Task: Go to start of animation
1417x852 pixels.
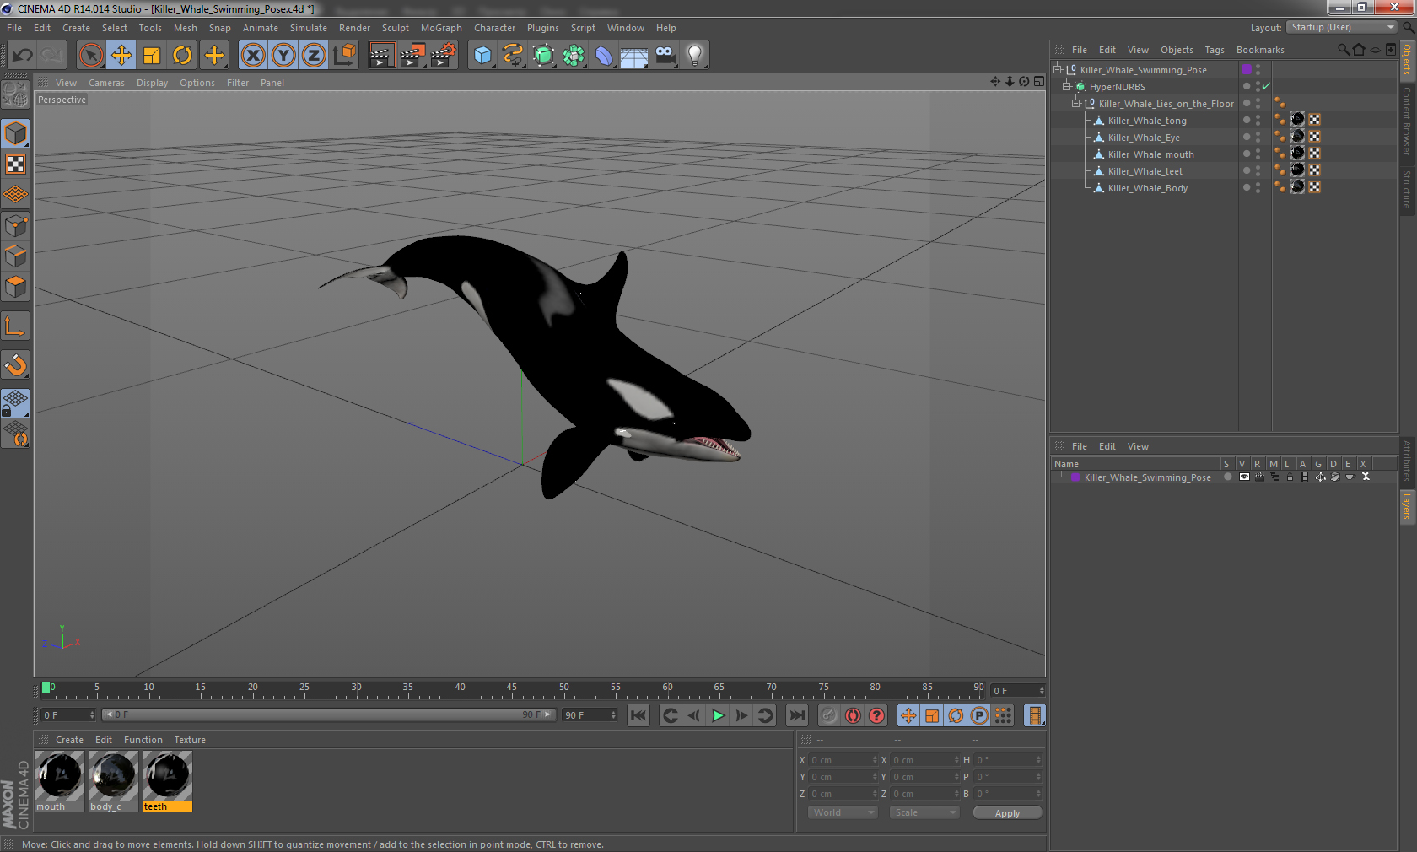Action: (x=638, y=715)
